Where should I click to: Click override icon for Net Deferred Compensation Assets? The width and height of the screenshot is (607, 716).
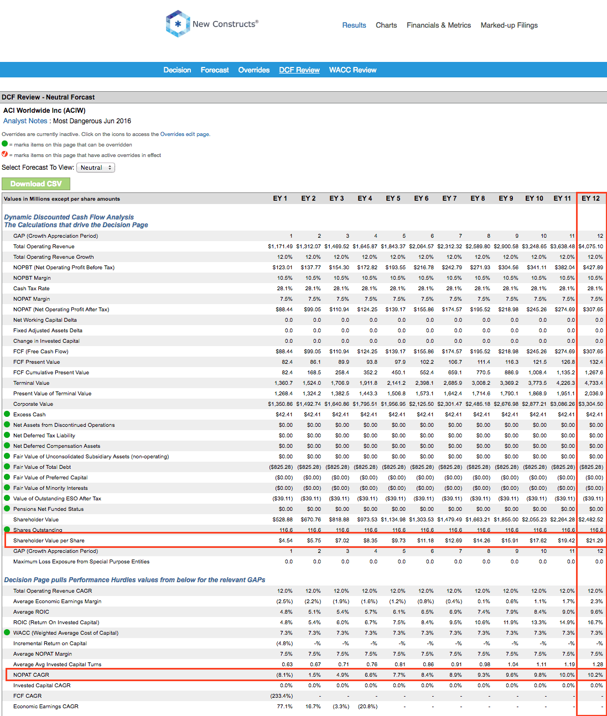point(7,446)
